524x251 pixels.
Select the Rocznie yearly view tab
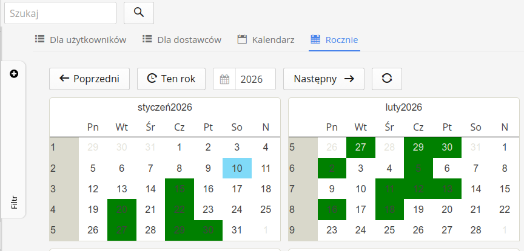(334, 40)
